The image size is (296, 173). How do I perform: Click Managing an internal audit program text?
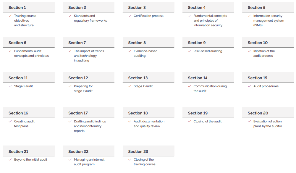pos(89,162)
